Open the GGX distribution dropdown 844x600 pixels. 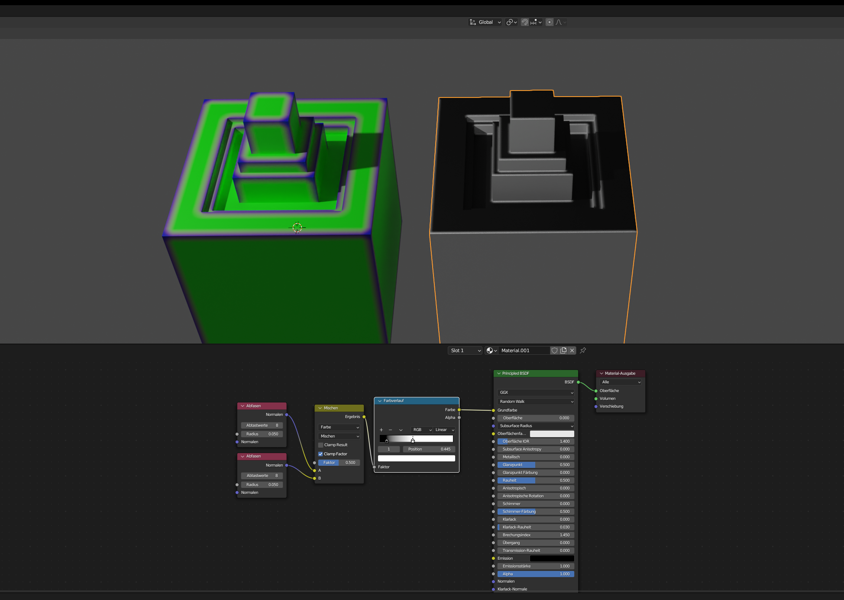(x=536, y=392)
